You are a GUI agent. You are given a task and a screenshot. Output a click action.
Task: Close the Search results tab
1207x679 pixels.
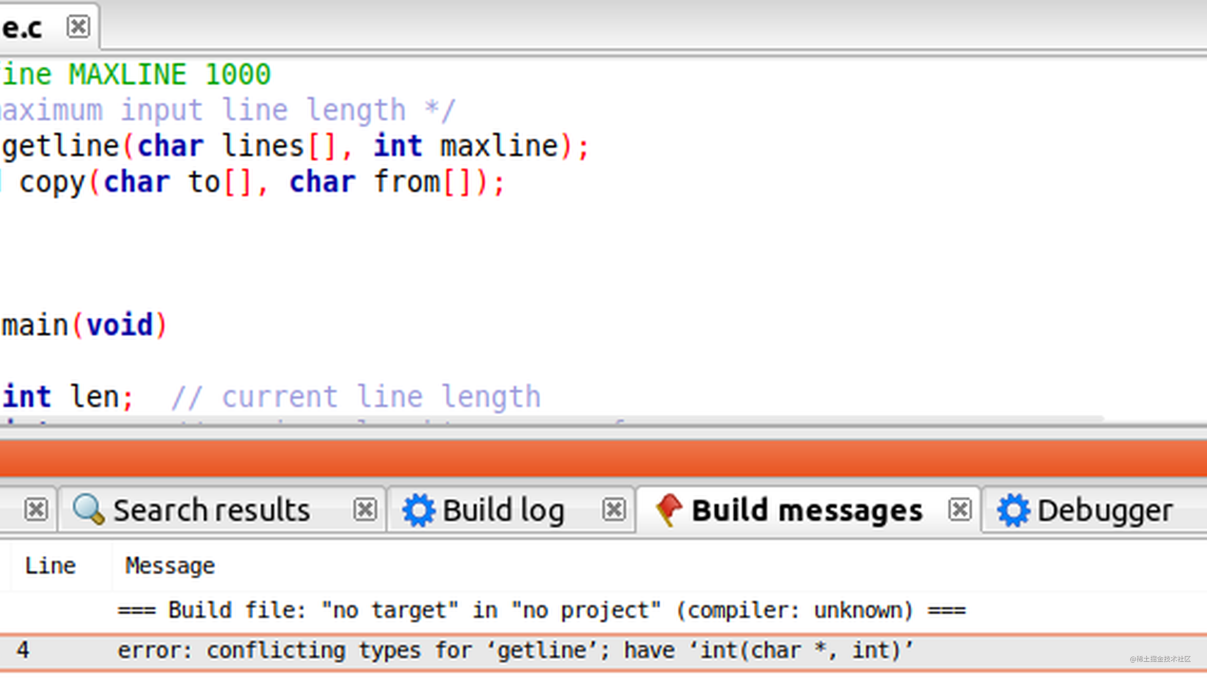coord(365,510)
